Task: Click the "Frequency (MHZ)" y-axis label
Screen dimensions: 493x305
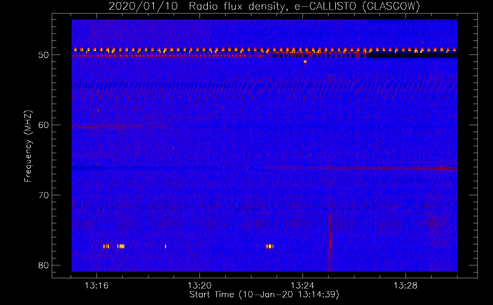Action: [28, 146]
